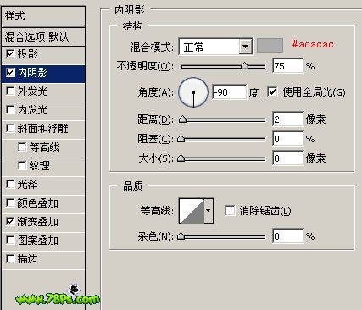The width and height of the screenshot is (362, 310).
Task: Select the 渐变叠加 style row label
Action: coord(38,222)
